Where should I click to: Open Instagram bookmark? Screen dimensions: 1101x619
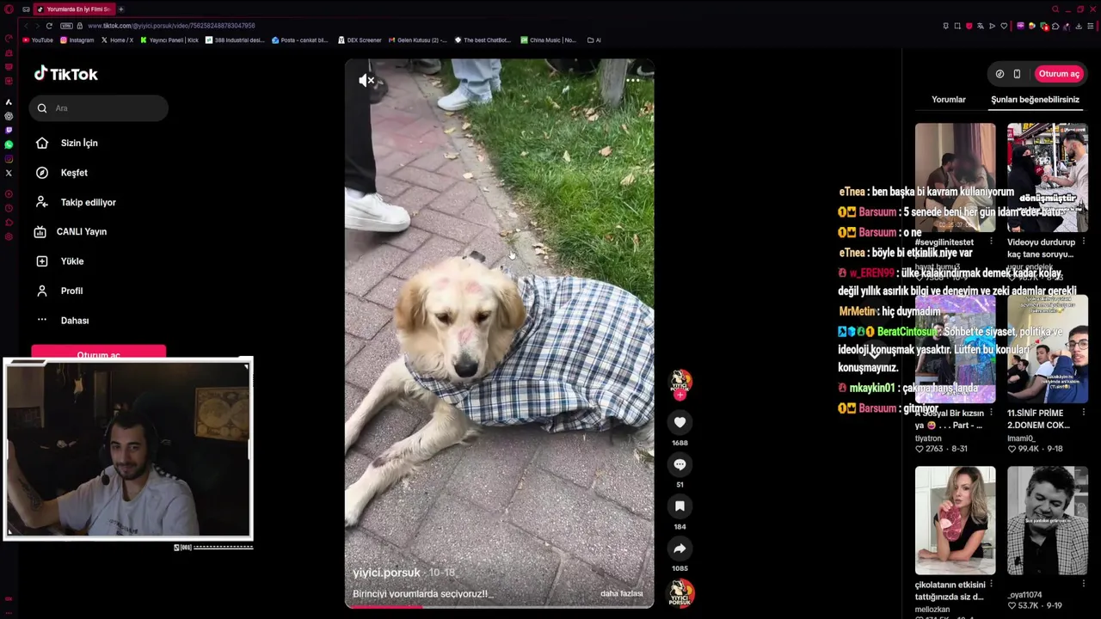77,40
